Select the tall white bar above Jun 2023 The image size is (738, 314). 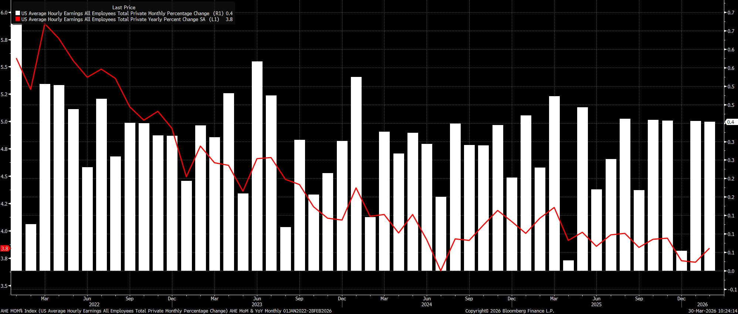257,166
